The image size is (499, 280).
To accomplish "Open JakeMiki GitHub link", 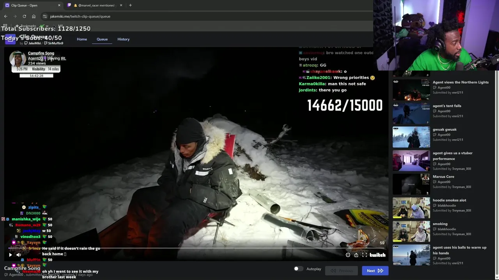I will (x=32, y=43).
